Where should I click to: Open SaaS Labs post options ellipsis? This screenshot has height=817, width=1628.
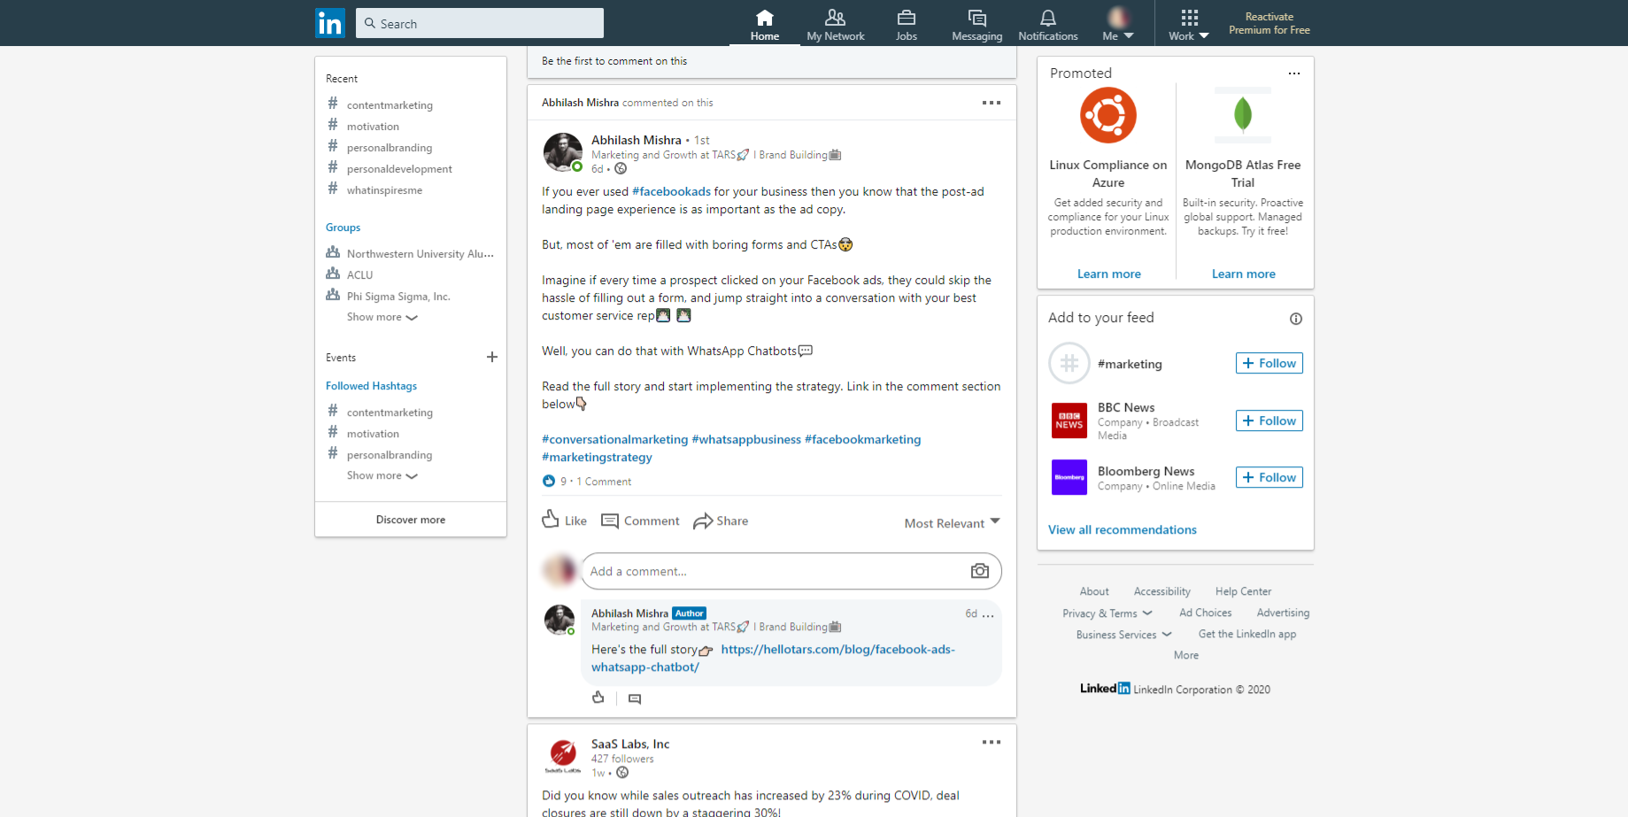tap(991, 742)
